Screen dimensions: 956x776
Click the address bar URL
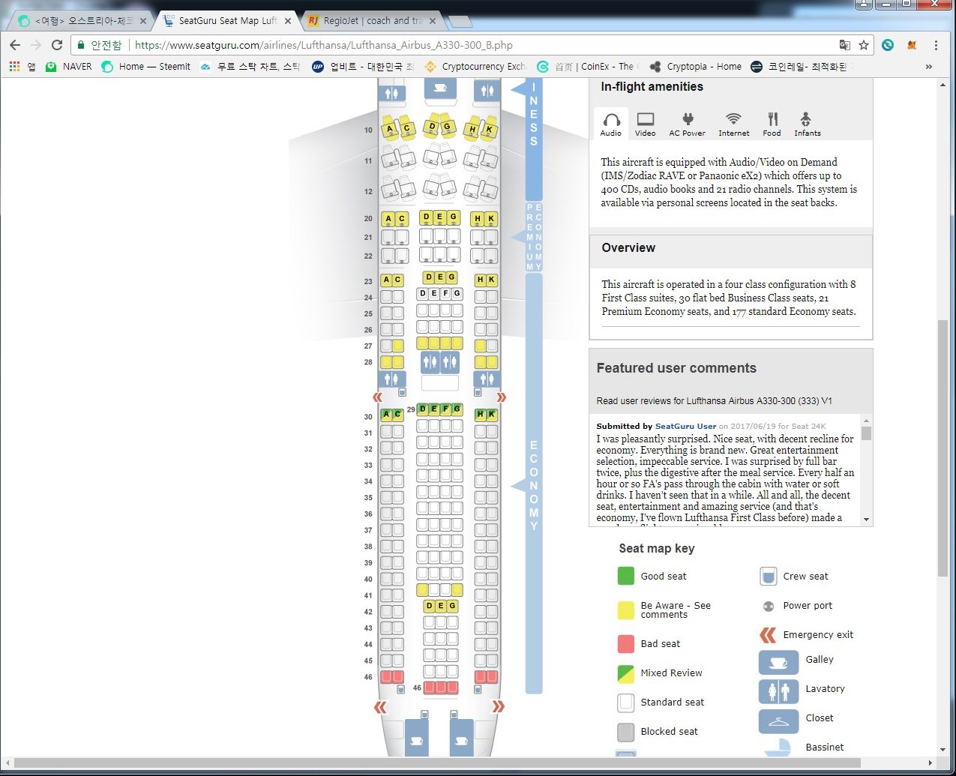[323, 45]
